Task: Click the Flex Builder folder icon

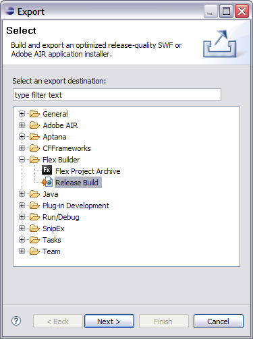Action: (x=34, y=160)
